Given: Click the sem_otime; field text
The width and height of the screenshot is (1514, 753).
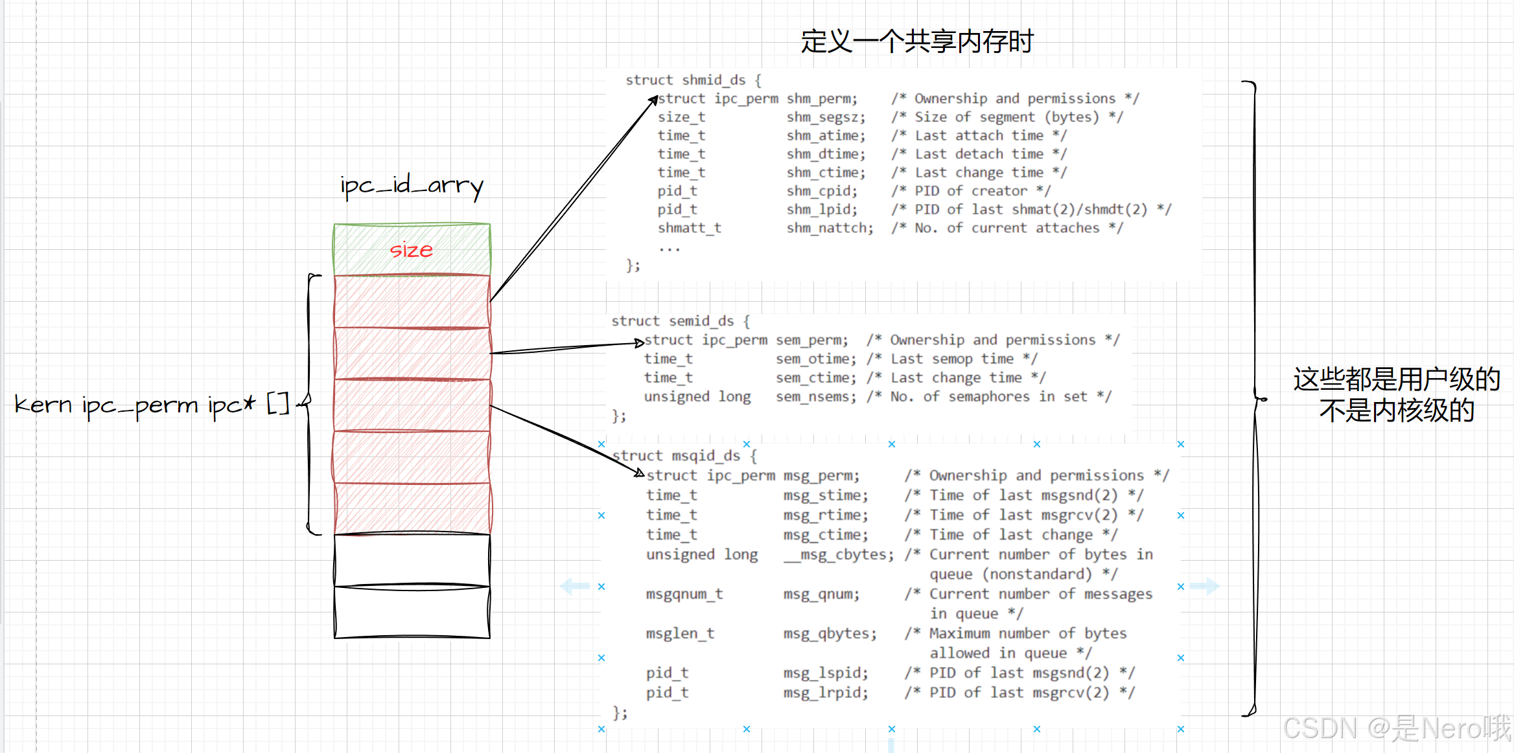Looking at the screenshot, I should [816, 359].
